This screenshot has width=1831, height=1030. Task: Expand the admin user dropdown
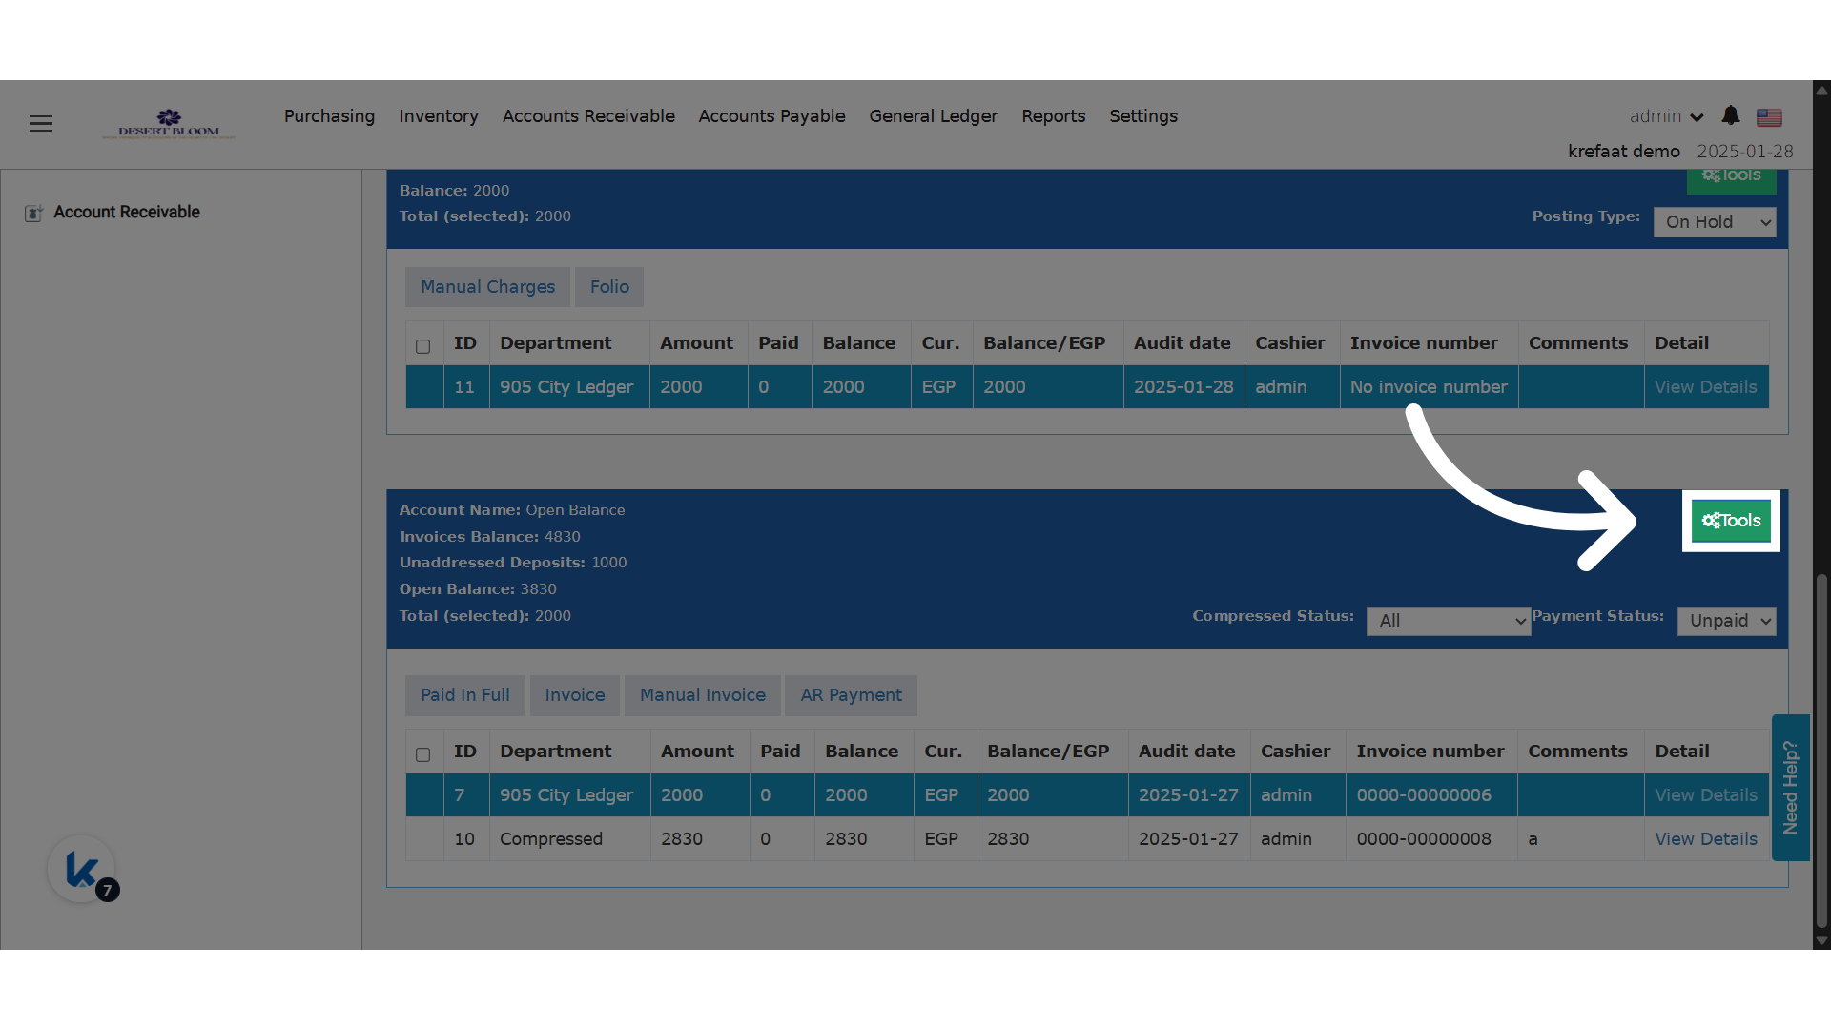(x=1666, y=116)
